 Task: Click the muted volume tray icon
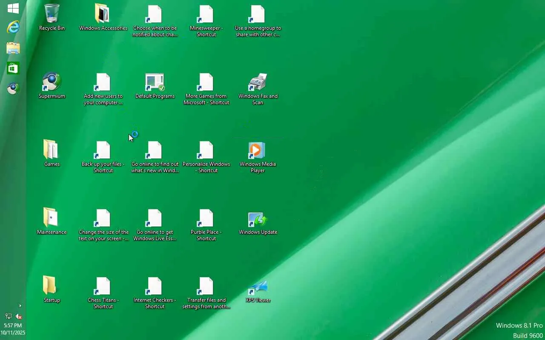[19, 316]
